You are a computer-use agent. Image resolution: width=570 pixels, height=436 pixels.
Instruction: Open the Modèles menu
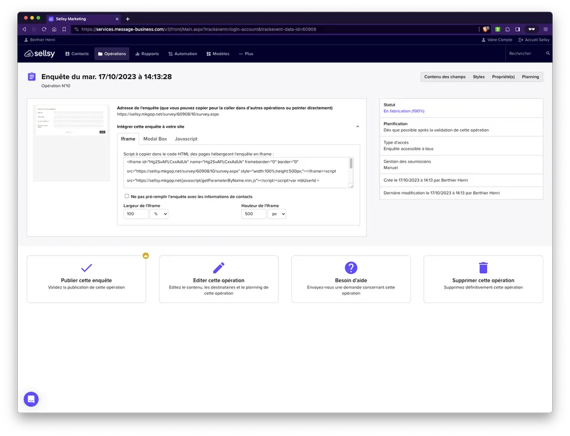[218, 54]
